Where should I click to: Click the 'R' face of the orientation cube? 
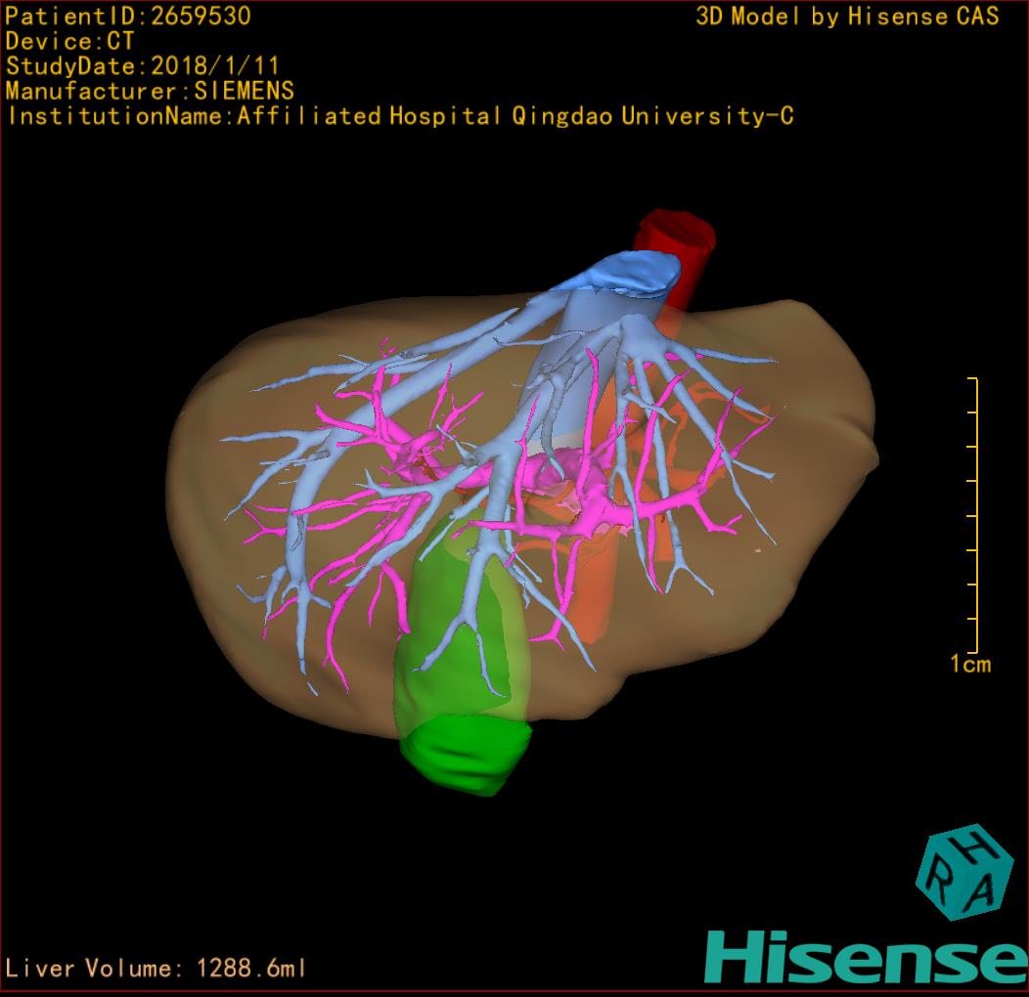pyautogui.click(x=939, y=878)
